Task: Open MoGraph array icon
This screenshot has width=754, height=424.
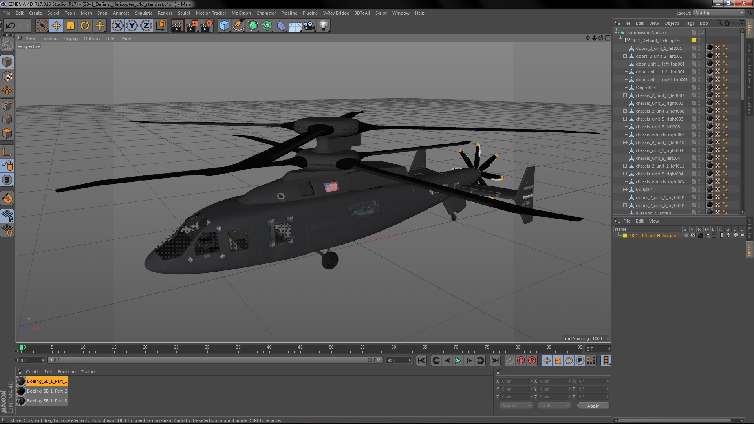Action: (267, 26)
